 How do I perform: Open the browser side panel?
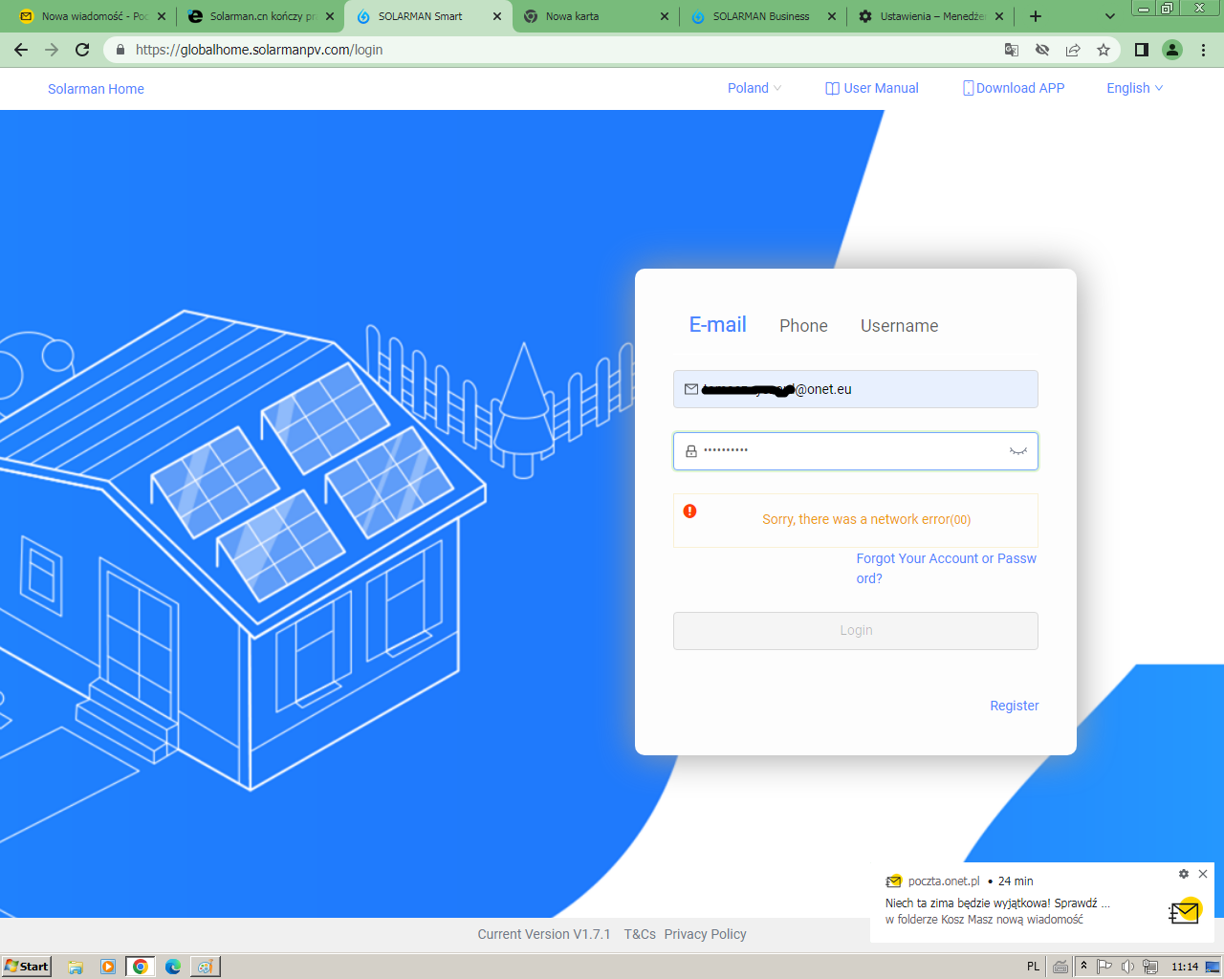coord(1142,50)
